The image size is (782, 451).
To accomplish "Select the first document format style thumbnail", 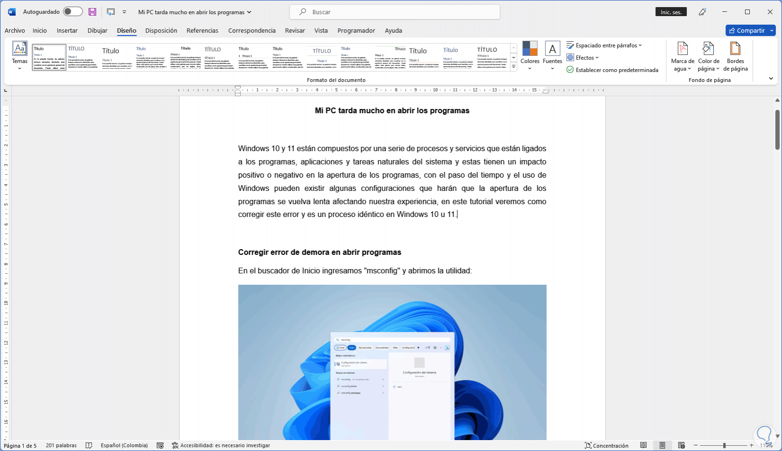I will click(49, 57).
